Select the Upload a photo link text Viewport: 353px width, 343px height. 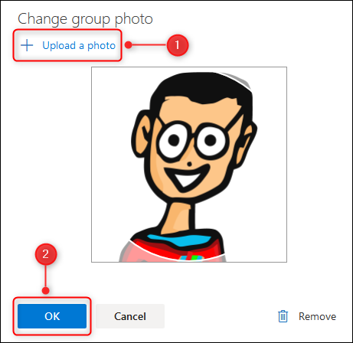point(79,46)
